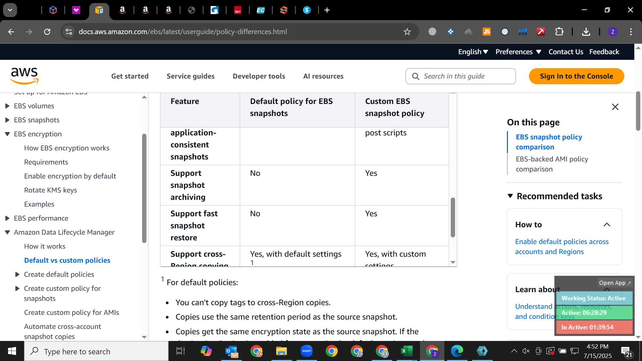
Task: Switch to the blue S browser tab
Action: (x=307, y=10)
